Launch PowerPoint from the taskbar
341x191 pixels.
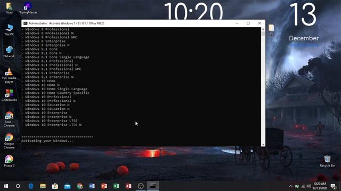(104, 186)
